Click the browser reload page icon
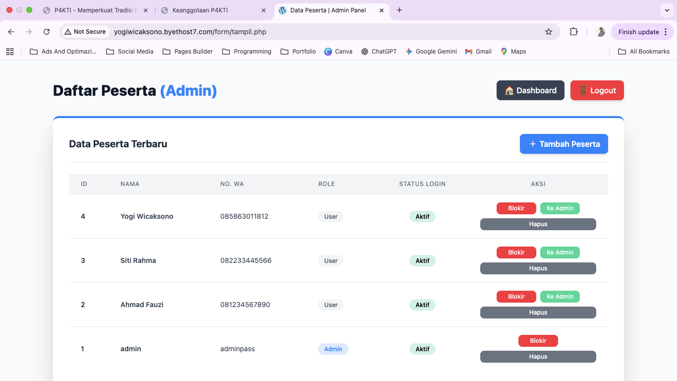Image resolution: width=677 pixels, height=381 pixels. click(47, 32)
